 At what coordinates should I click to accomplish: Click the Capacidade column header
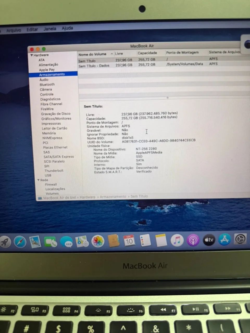[147, 53]
